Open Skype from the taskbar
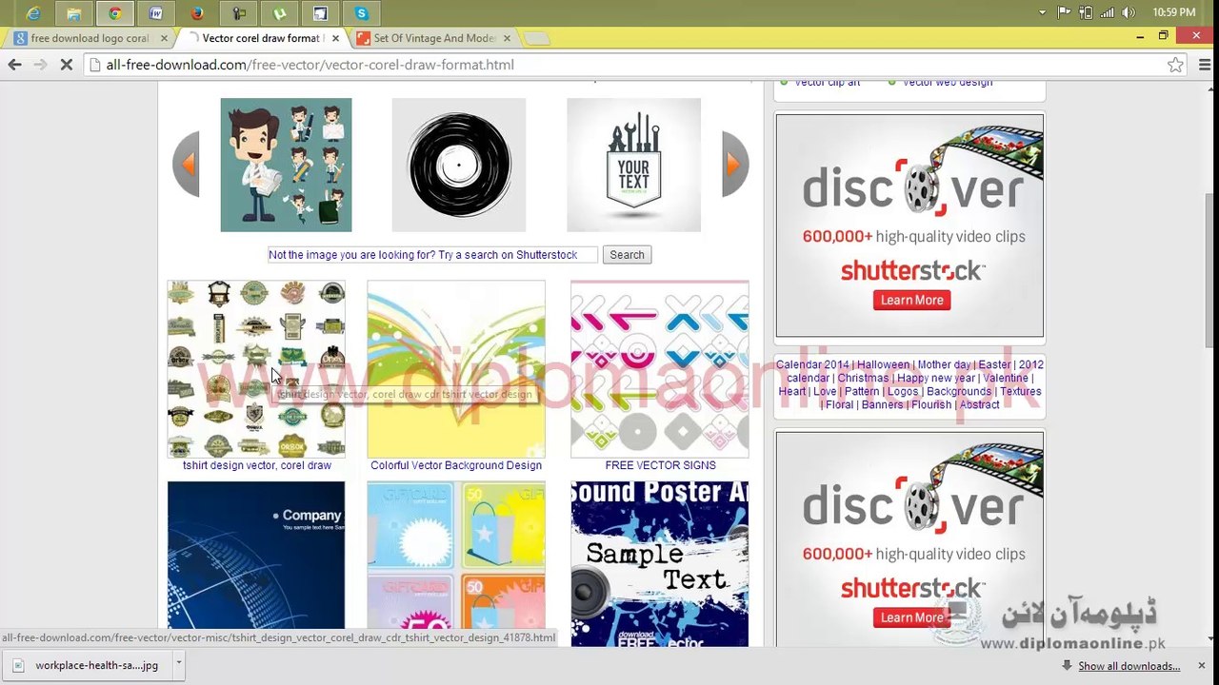 (x=361, y=13)
